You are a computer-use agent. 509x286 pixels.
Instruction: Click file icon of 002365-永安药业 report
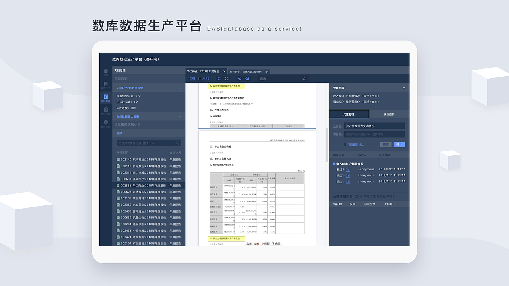118,205
